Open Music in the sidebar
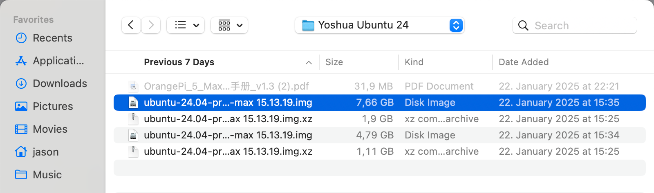The image size is (654, 193). (x=47, y=175)
